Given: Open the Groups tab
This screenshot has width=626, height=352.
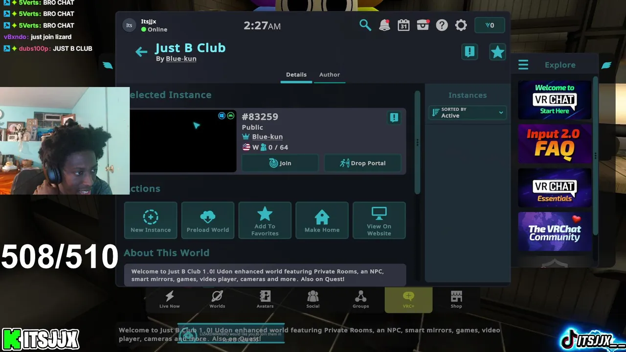Looking at the screenshot, I should [x=360, y=300].
